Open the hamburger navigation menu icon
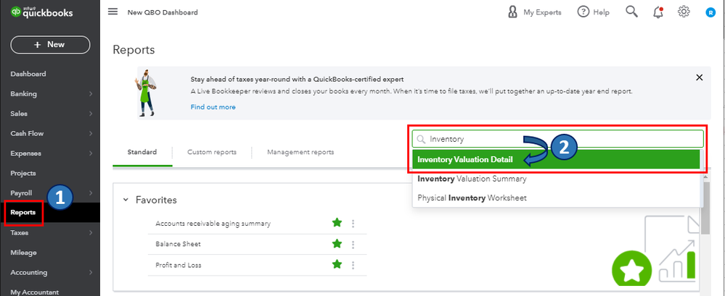 click(x=112, y=12)
